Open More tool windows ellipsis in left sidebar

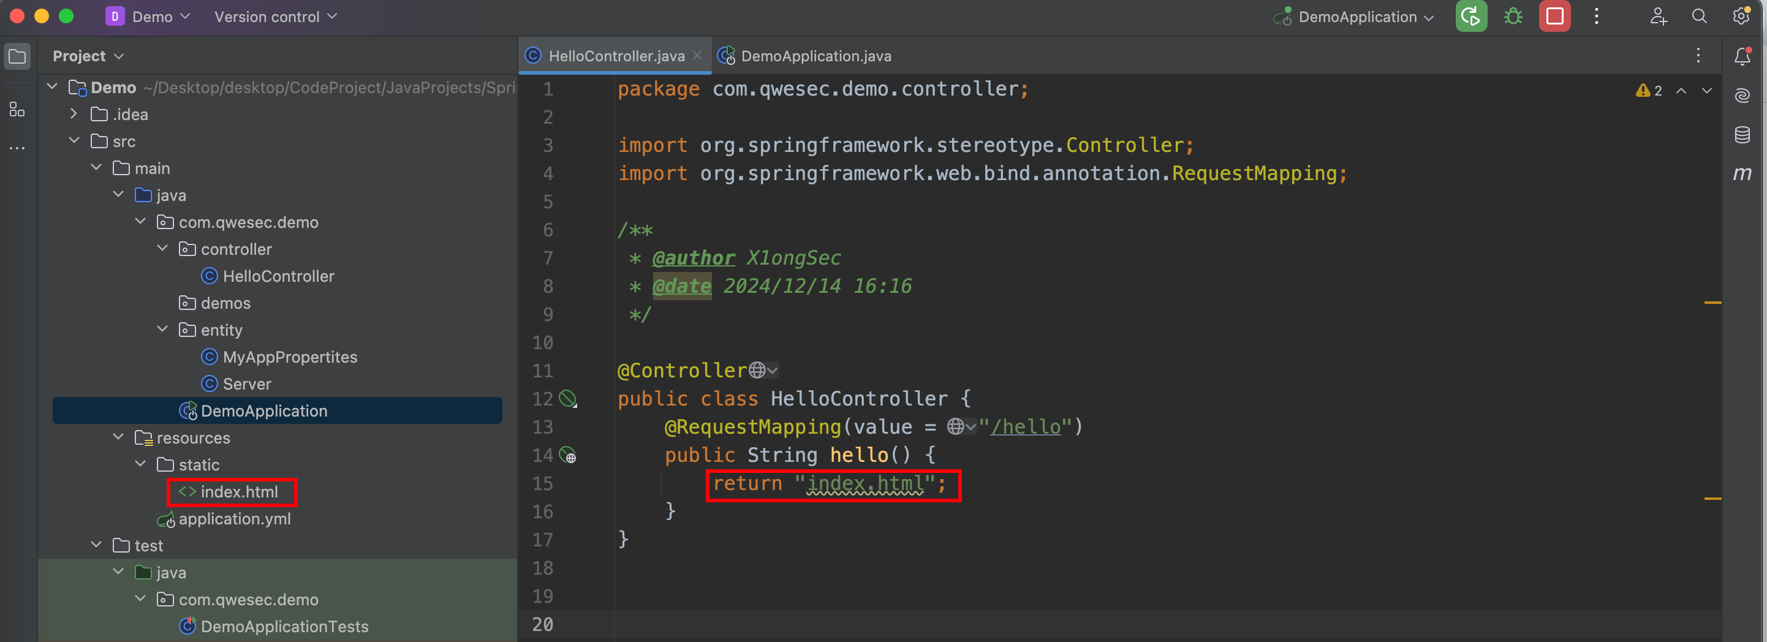coord(17,148)
